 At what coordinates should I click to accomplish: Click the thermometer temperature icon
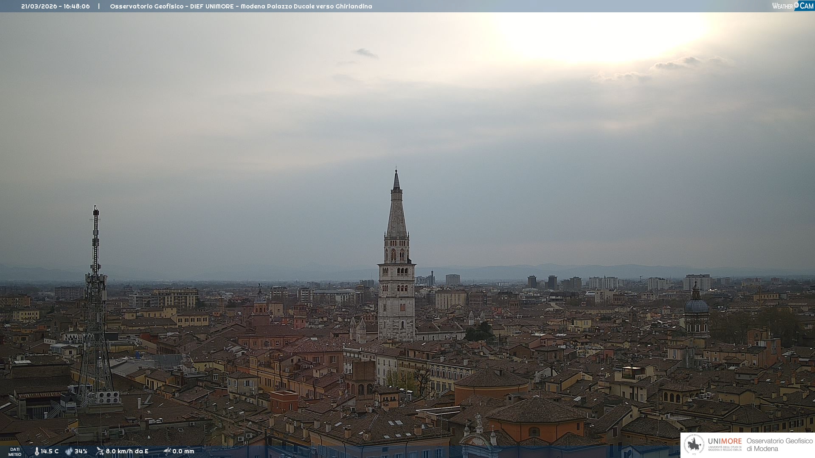[x=37, y=451]
